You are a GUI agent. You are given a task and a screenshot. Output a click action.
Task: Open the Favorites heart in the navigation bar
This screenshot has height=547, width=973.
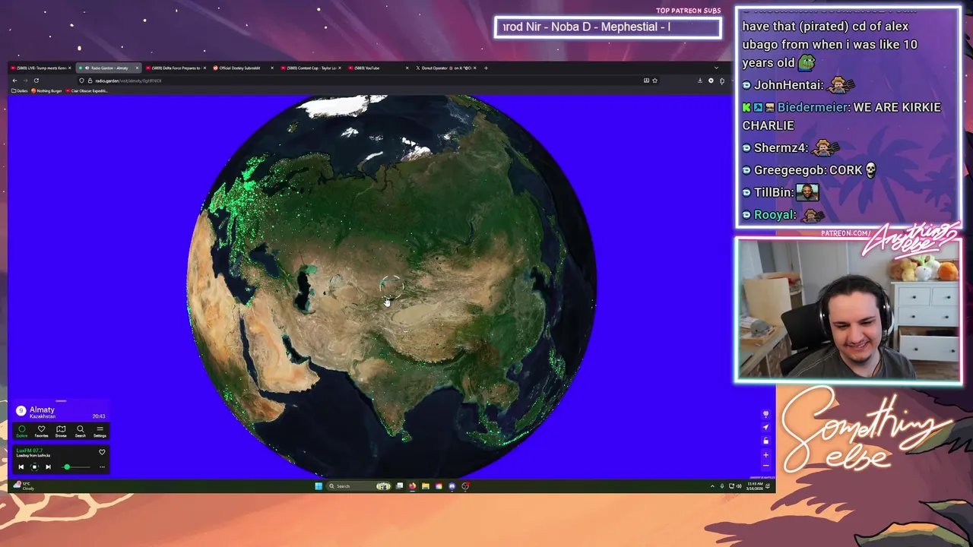point(42,431)
